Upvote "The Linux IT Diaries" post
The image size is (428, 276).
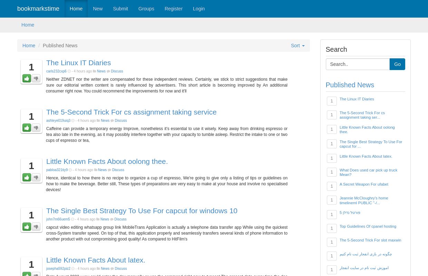[x=27, y=78]
